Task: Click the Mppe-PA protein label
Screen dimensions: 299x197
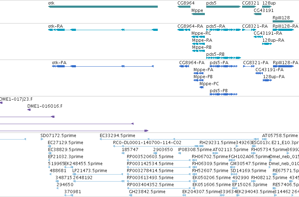Action: tap(203, 70)
